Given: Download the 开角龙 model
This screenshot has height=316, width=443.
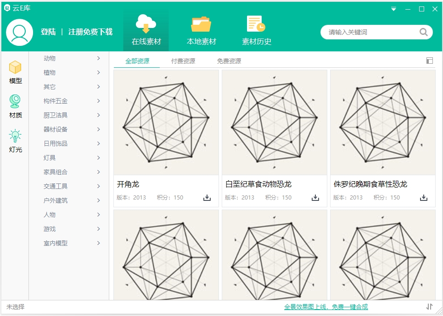Looking at the screenshot, I should tap(207, 198).
